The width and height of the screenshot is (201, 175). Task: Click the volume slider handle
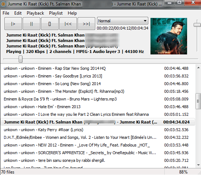(197, 25)
